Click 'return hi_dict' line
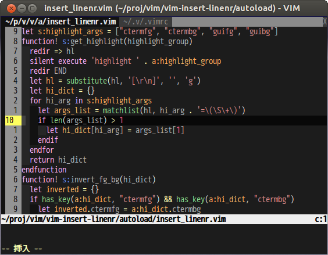Image resolution: width=328 pixels, height=255 pixels. pos(58,160)
